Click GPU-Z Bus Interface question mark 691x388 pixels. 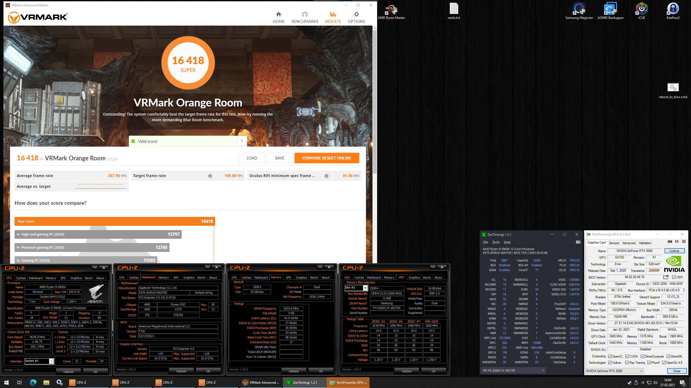684,290
